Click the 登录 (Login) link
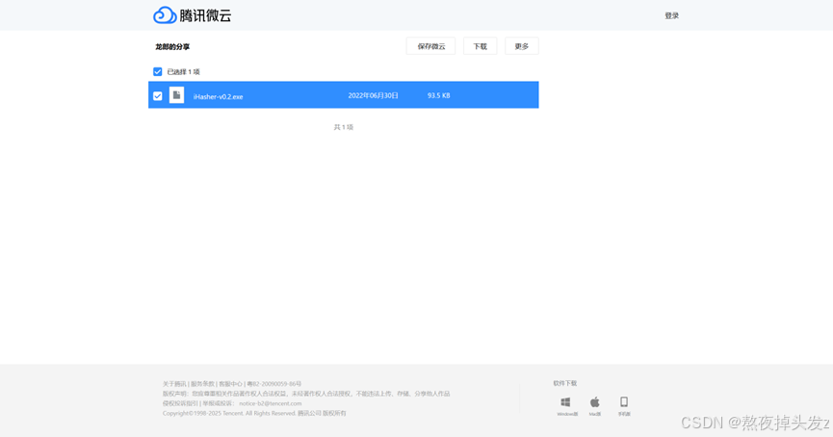 pos(671,16)
